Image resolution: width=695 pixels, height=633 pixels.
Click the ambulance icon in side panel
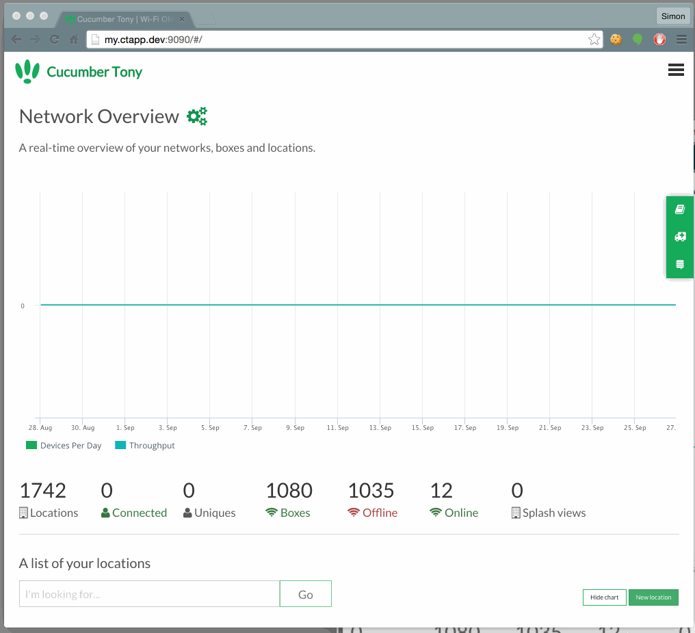[680, 237]
